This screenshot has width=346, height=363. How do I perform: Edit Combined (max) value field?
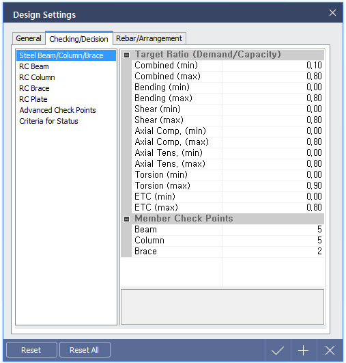[x=274, y=76]
